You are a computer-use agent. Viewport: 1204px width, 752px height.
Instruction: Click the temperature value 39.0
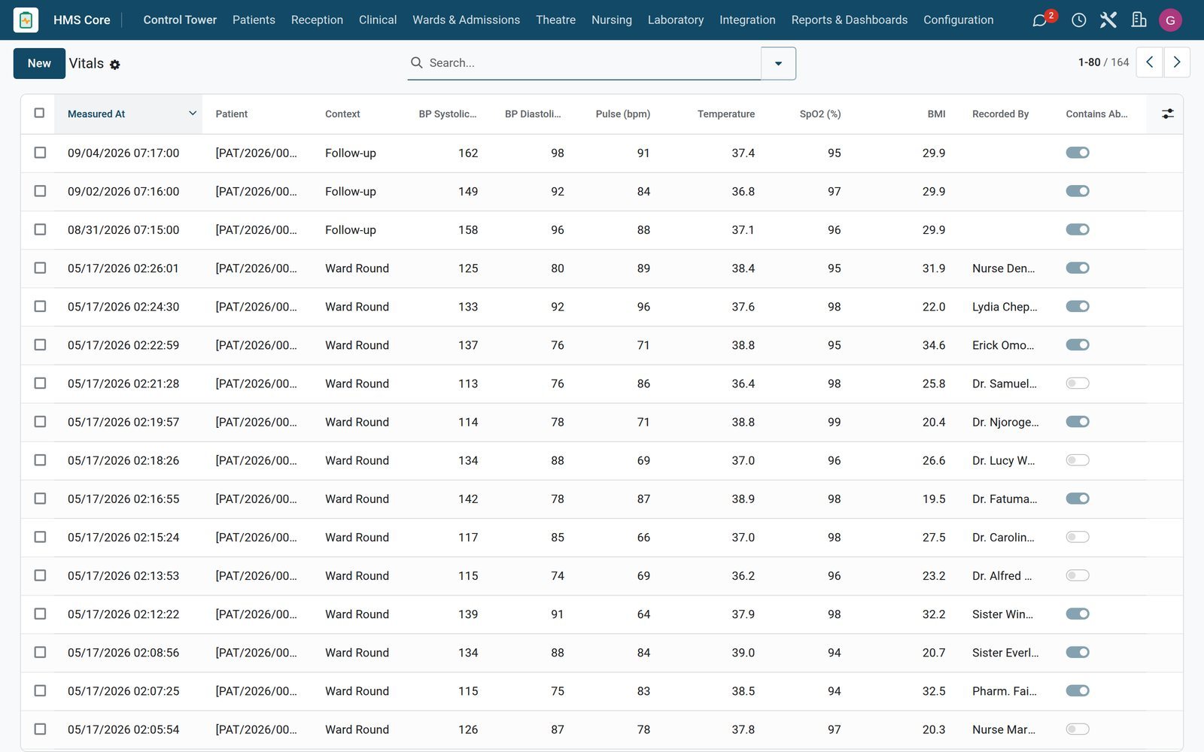click(x=743, y=653)
